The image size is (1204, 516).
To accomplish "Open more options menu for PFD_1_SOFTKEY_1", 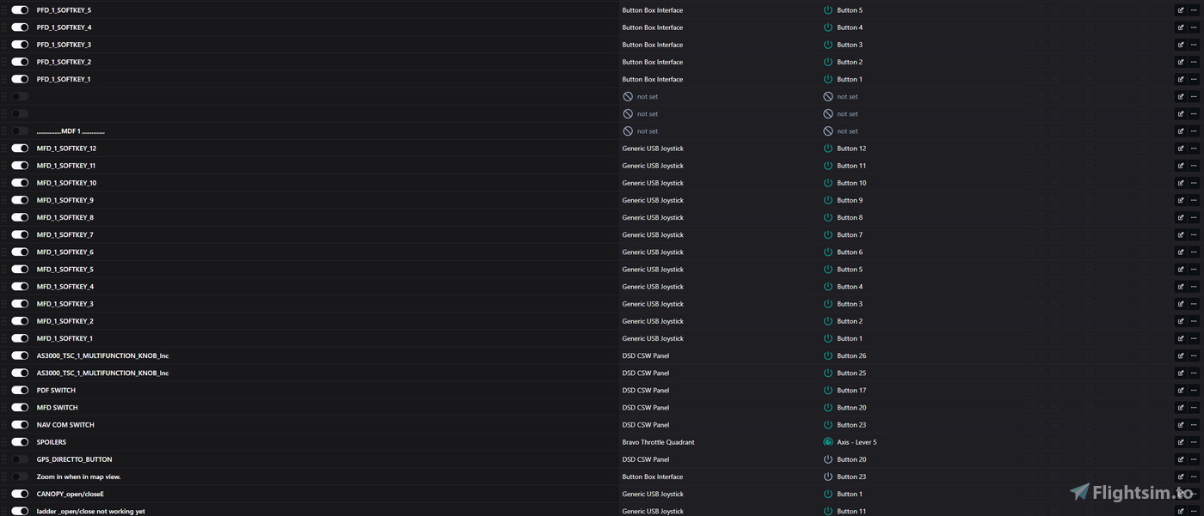I will (x=1194, y=79).
